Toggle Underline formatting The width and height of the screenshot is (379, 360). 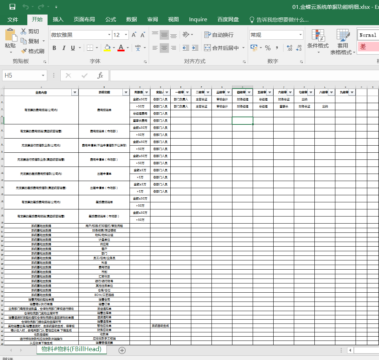(x=73, y=48)
